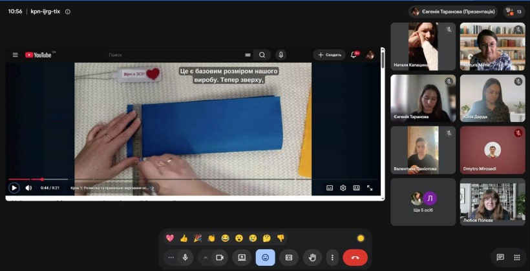The height and width of the screenshot is (271, 530).
Task: Change reaction skin tone color
Action: point(361,238)
